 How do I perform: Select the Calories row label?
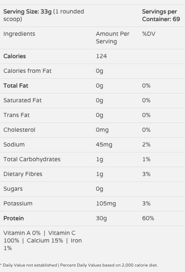15,56
